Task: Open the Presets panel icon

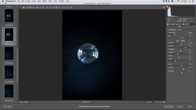Action: pyautogui.click(x=186, y=24)
